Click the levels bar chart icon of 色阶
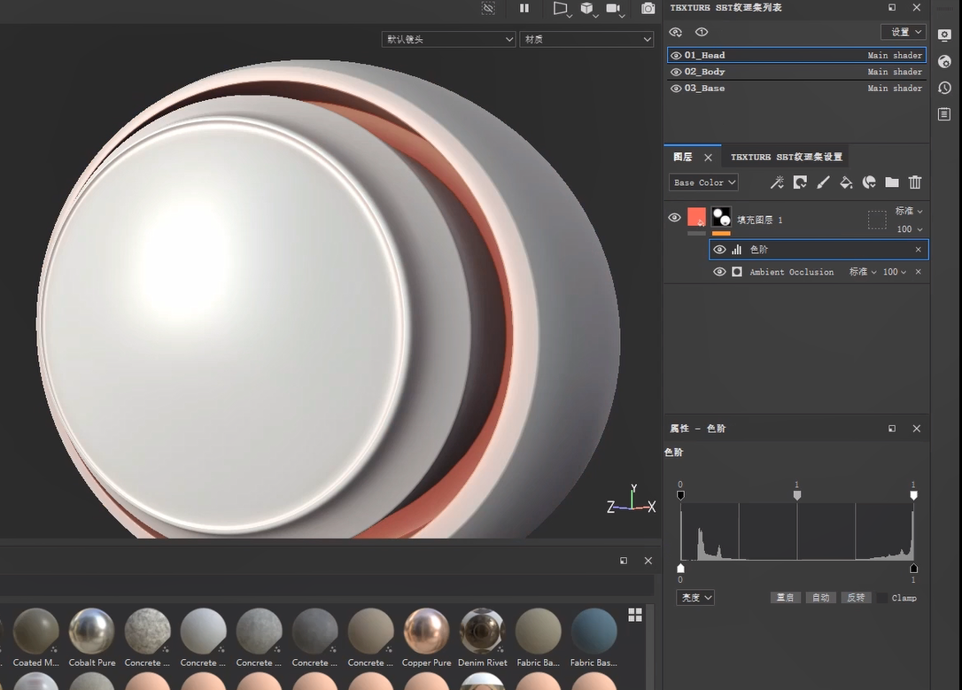The height and width of the screenshot is (690, 962). click(x=737, y=250)
